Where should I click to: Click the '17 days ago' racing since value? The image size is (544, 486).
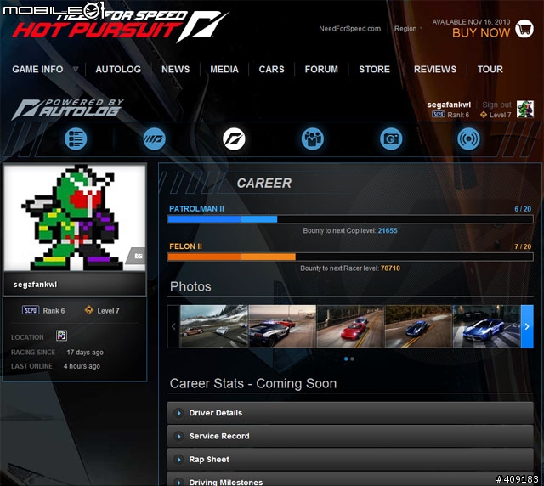pyautogui.click(x=85, y=352)
